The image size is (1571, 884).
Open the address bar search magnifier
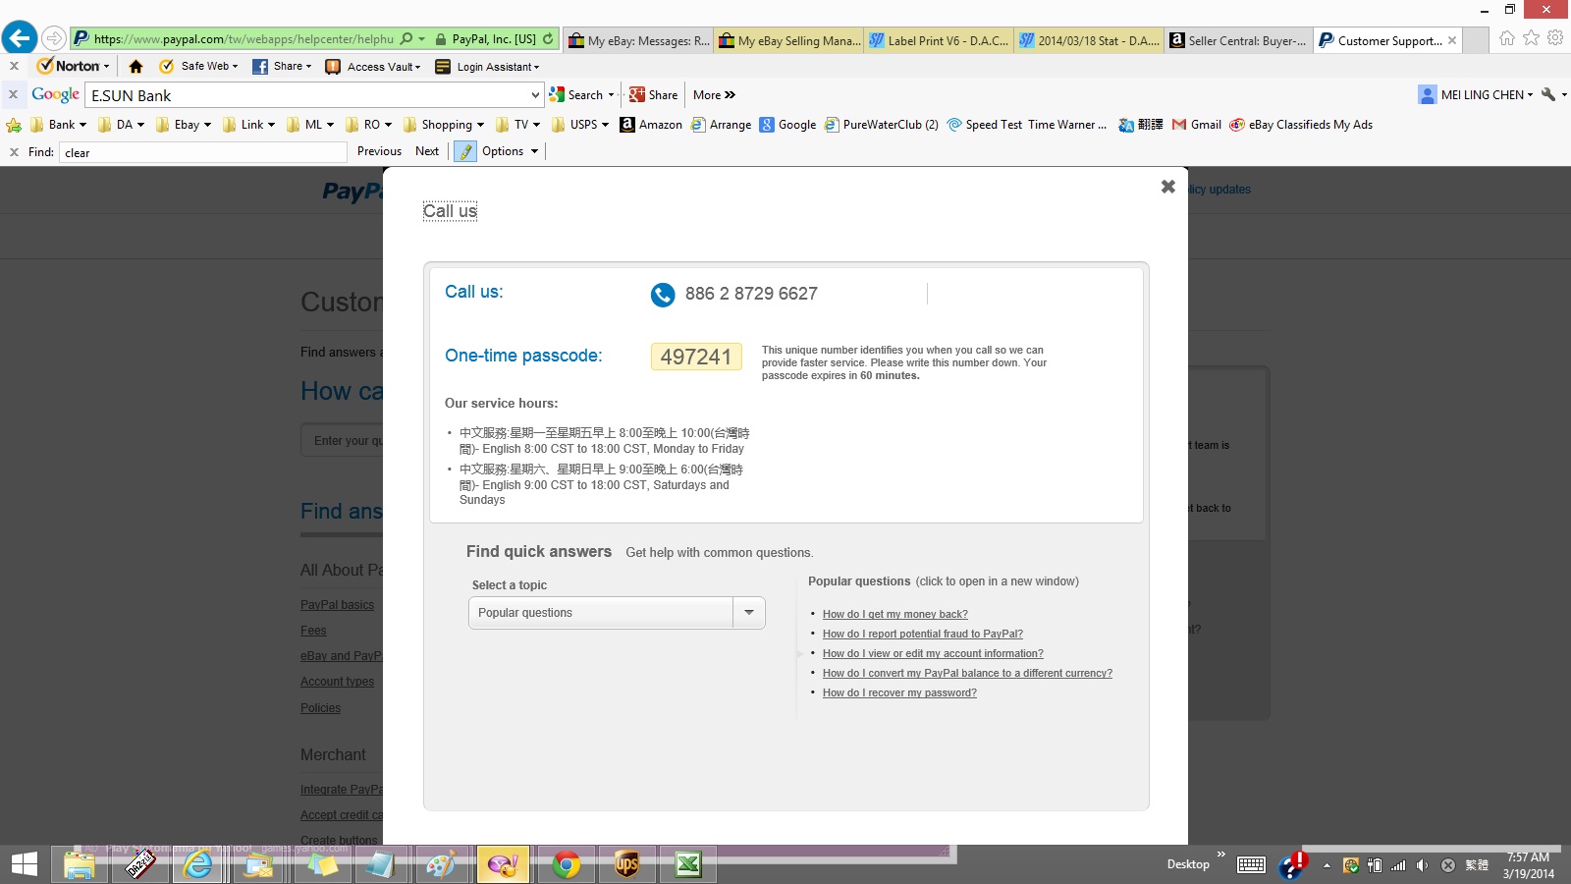(x=406, y=39)
